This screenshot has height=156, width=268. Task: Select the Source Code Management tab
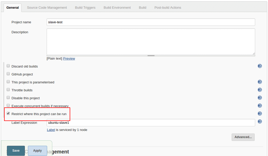click(x=47, y=7)
